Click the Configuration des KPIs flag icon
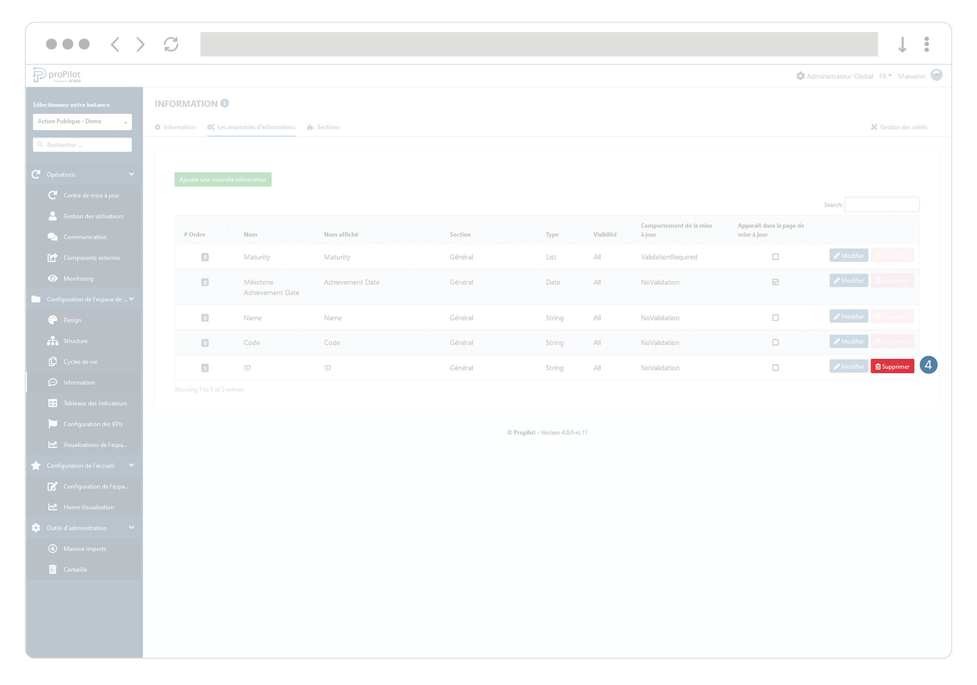Screen dimensions: 977x685 52,424
